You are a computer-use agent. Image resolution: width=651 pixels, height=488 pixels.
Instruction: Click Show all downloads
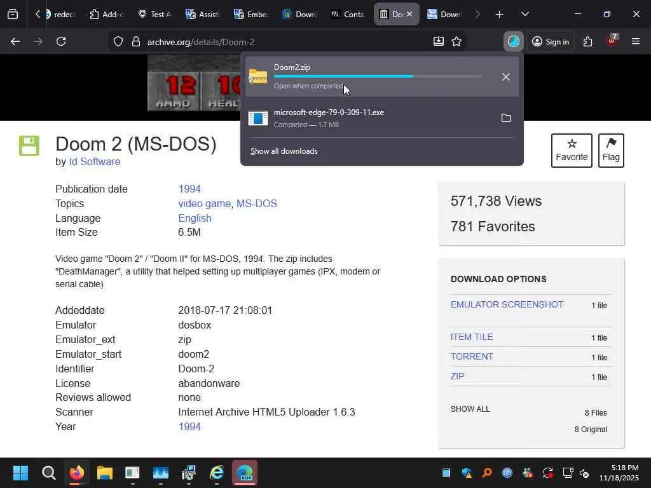coord(284,151)
